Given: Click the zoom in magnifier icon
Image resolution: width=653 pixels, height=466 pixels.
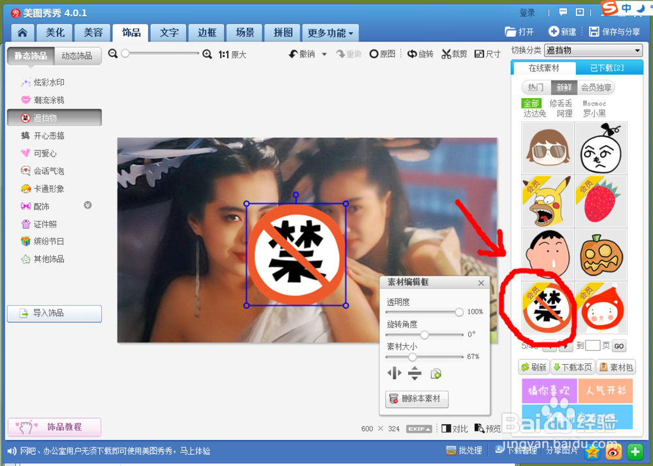Looking at the screenshot, I should pos(207,54).
